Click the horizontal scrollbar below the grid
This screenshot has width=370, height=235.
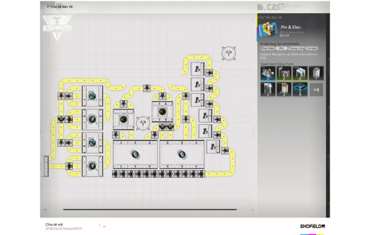coord(150,209)
